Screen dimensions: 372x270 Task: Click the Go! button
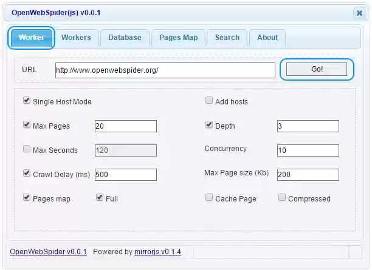(x=317, y=70)
